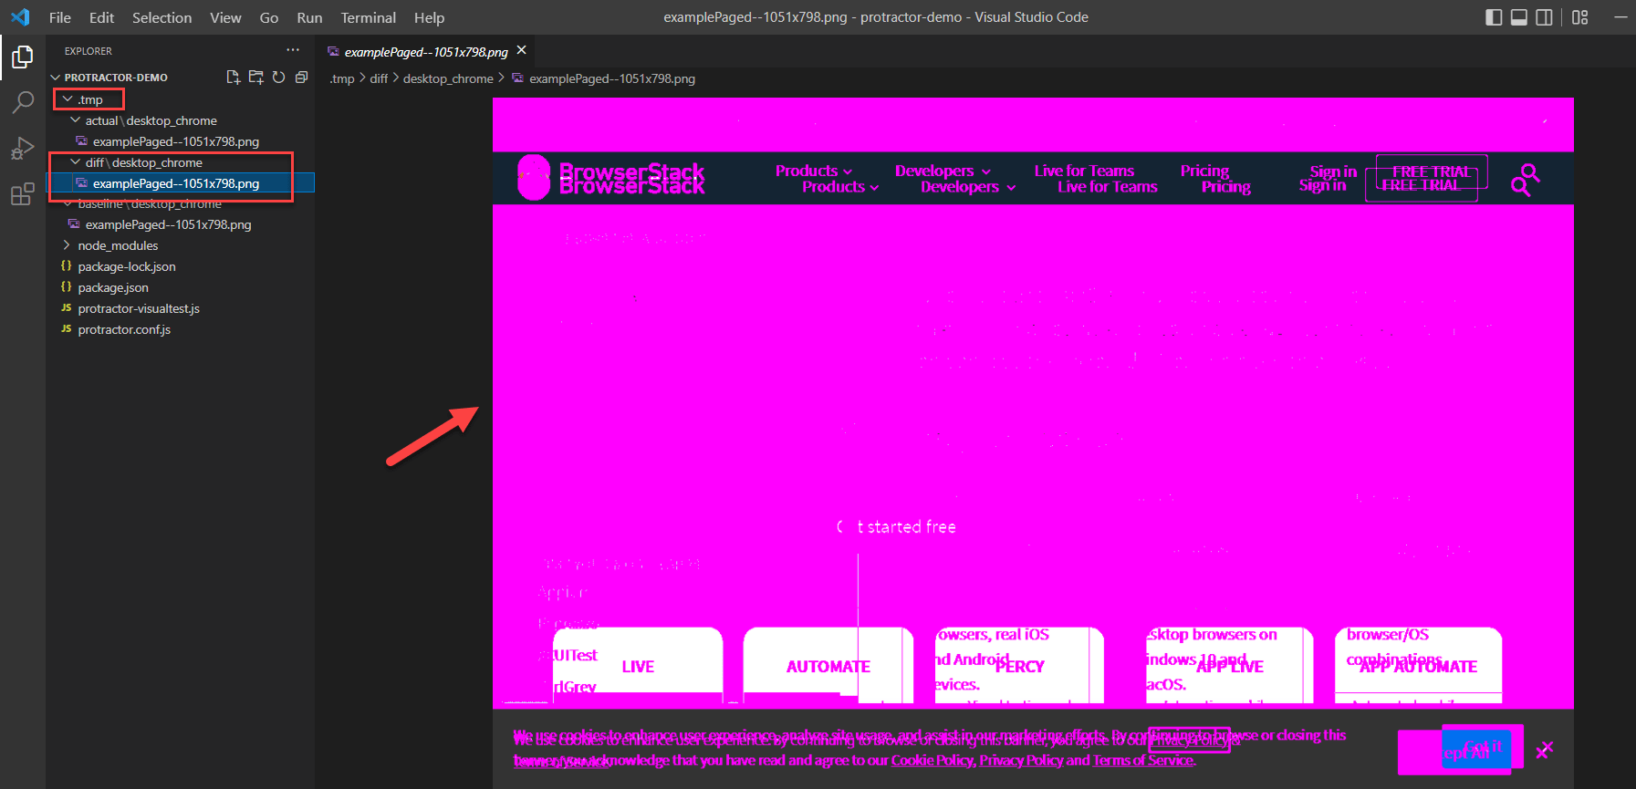This screenshot has height=789, width=1636.
Task: Click examplePaged file name in breadcrumb
Action: (612, 78)
